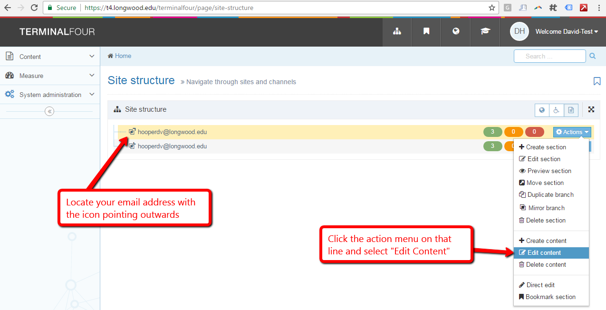Viewport: 606px width, 310px height.
Task: Open the Actions dropdown on the first row
Action: click(572, 132)
